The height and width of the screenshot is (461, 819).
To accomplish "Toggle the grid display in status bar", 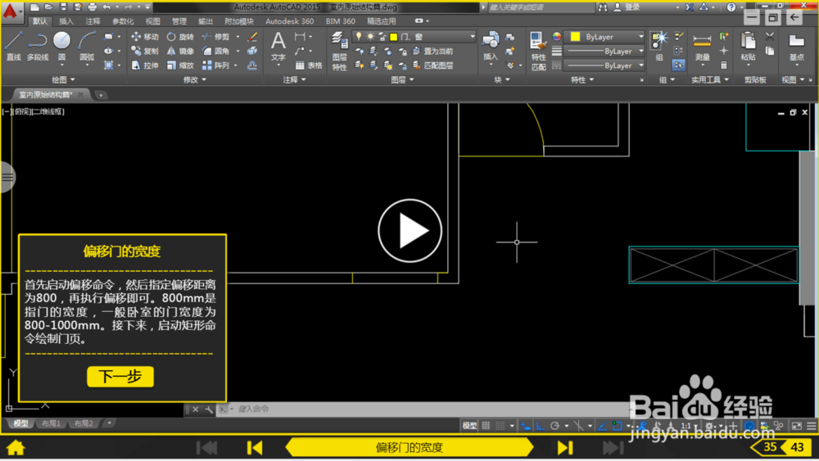I will 486,426.
